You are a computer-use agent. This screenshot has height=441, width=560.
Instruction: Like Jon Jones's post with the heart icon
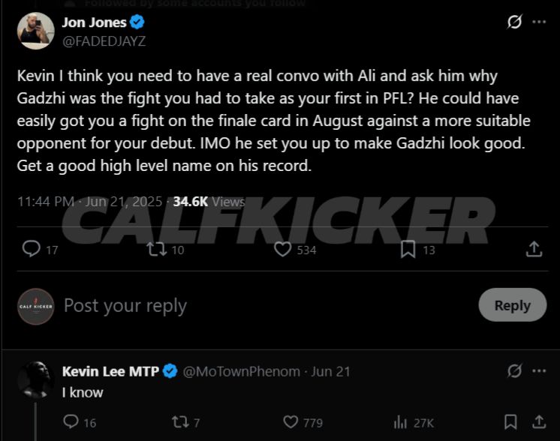pos(283,249)
